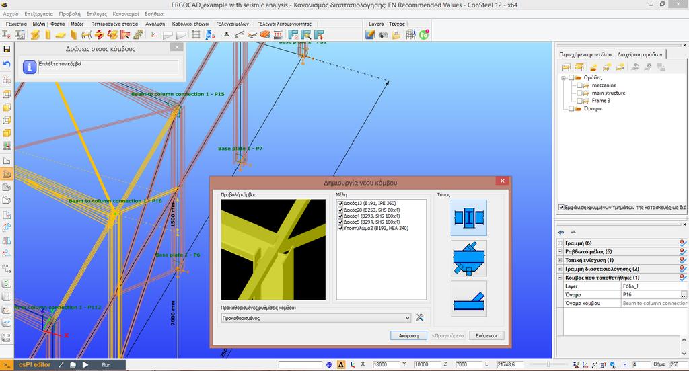Check the main structure group checkbox

(x=579, y=93)
